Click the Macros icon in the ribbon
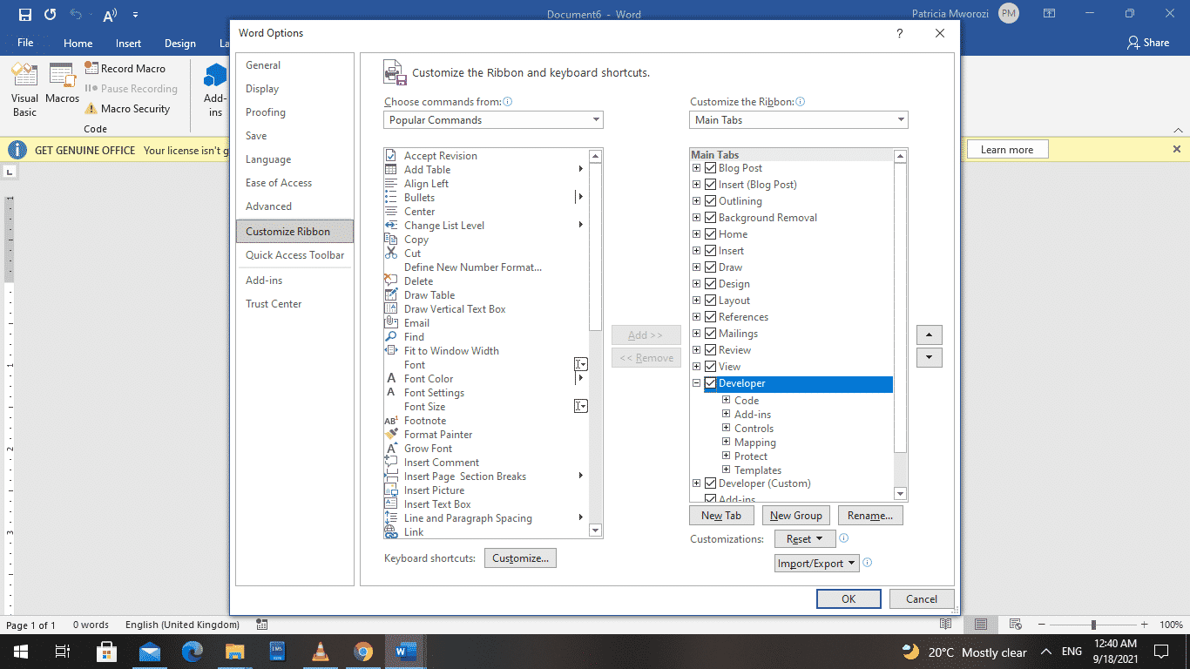The height and width of the screenshot is (669, 1190). [62, 87]
